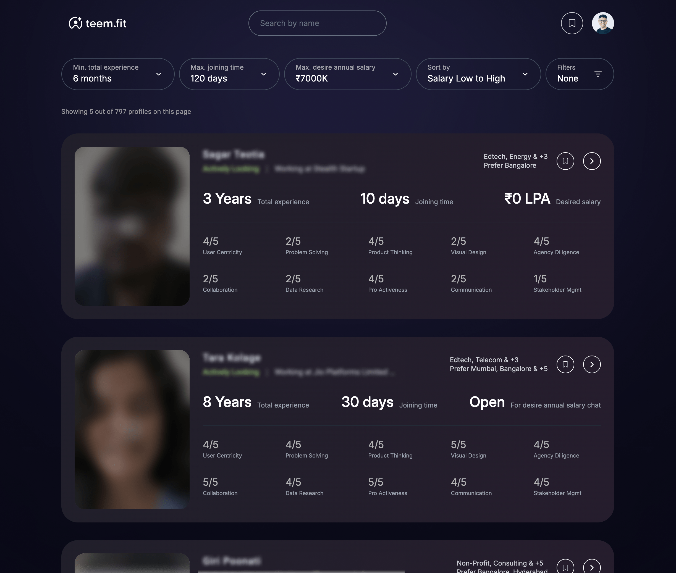Click the 3 Years profile photo
Image resolution: width=676 pixels, height=573 pixels.
(x=132, y=226)
